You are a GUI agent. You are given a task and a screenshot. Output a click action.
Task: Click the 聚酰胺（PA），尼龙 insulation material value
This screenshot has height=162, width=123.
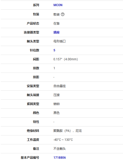pyautogui.click(x=68, y=131)
